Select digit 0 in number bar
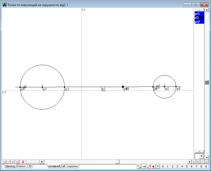This screenshot has height=171, width=211. pos(163,166)
